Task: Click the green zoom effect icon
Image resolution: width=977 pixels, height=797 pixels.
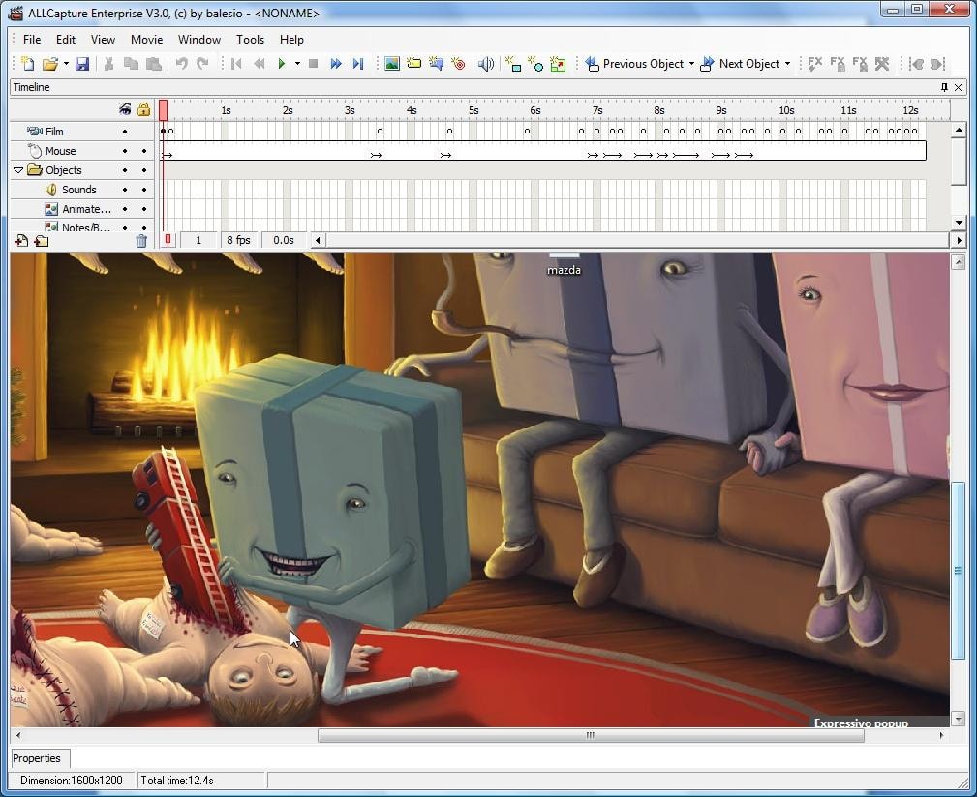Action: click(558, 64)
